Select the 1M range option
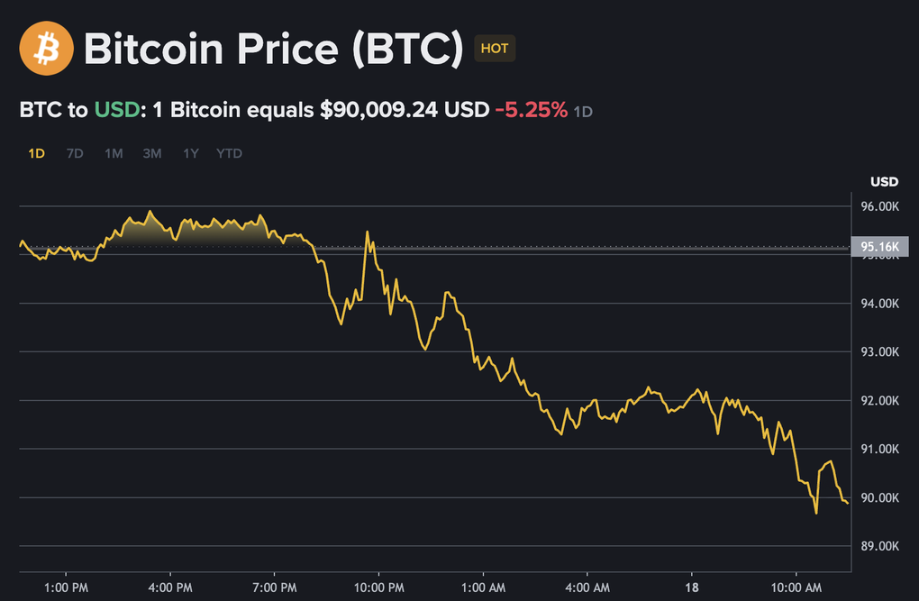The height and width of the screenshot is (601, 919). pyautogui.click(x=114, y=153)
